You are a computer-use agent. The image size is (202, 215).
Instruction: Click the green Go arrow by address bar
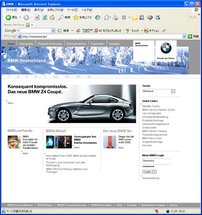coord(190,36)
